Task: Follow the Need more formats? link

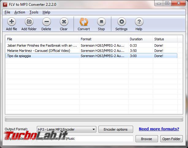Action: click(x=159, y=129)
